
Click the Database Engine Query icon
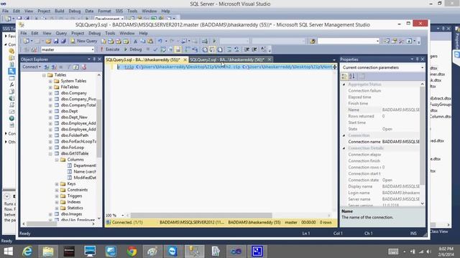103,42
